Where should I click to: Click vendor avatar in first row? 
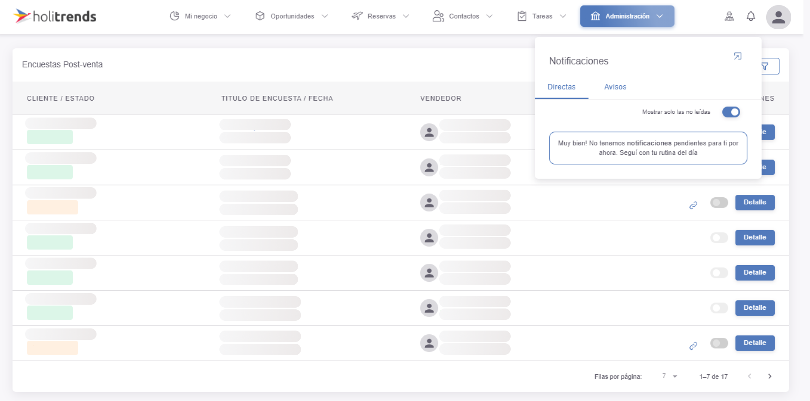click(x=429, y=132)
